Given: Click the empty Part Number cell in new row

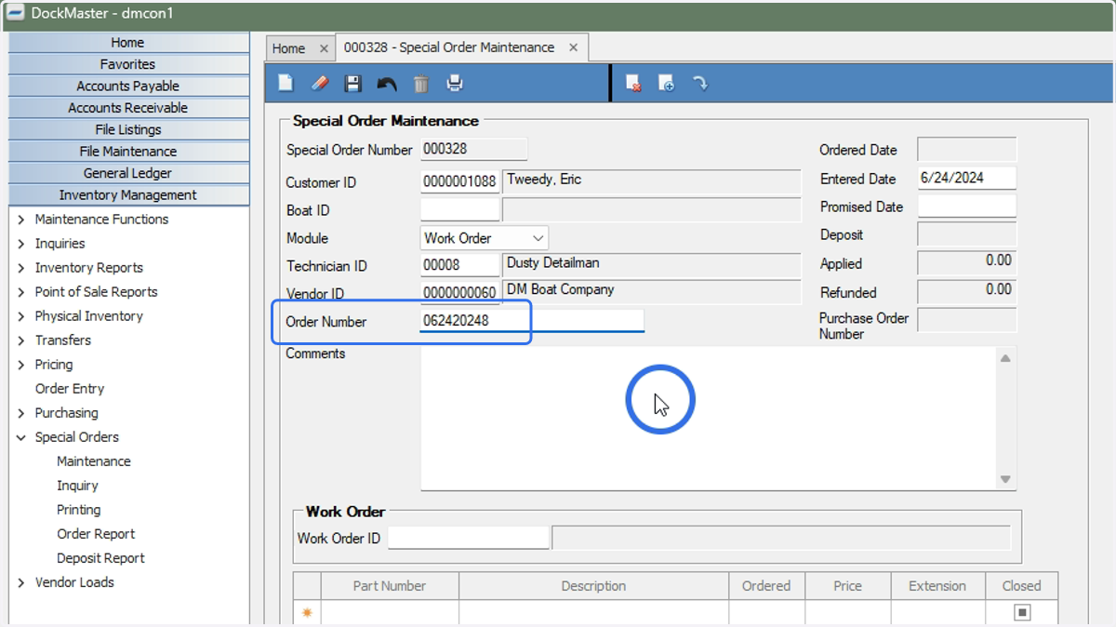Looking at the screenshot, I should coord(390,613).
